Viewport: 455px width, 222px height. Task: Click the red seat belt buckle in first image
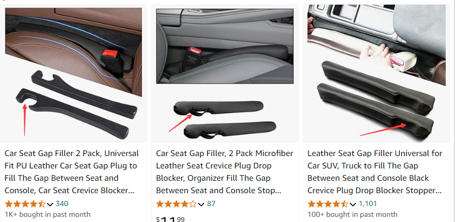pos(110,54)
